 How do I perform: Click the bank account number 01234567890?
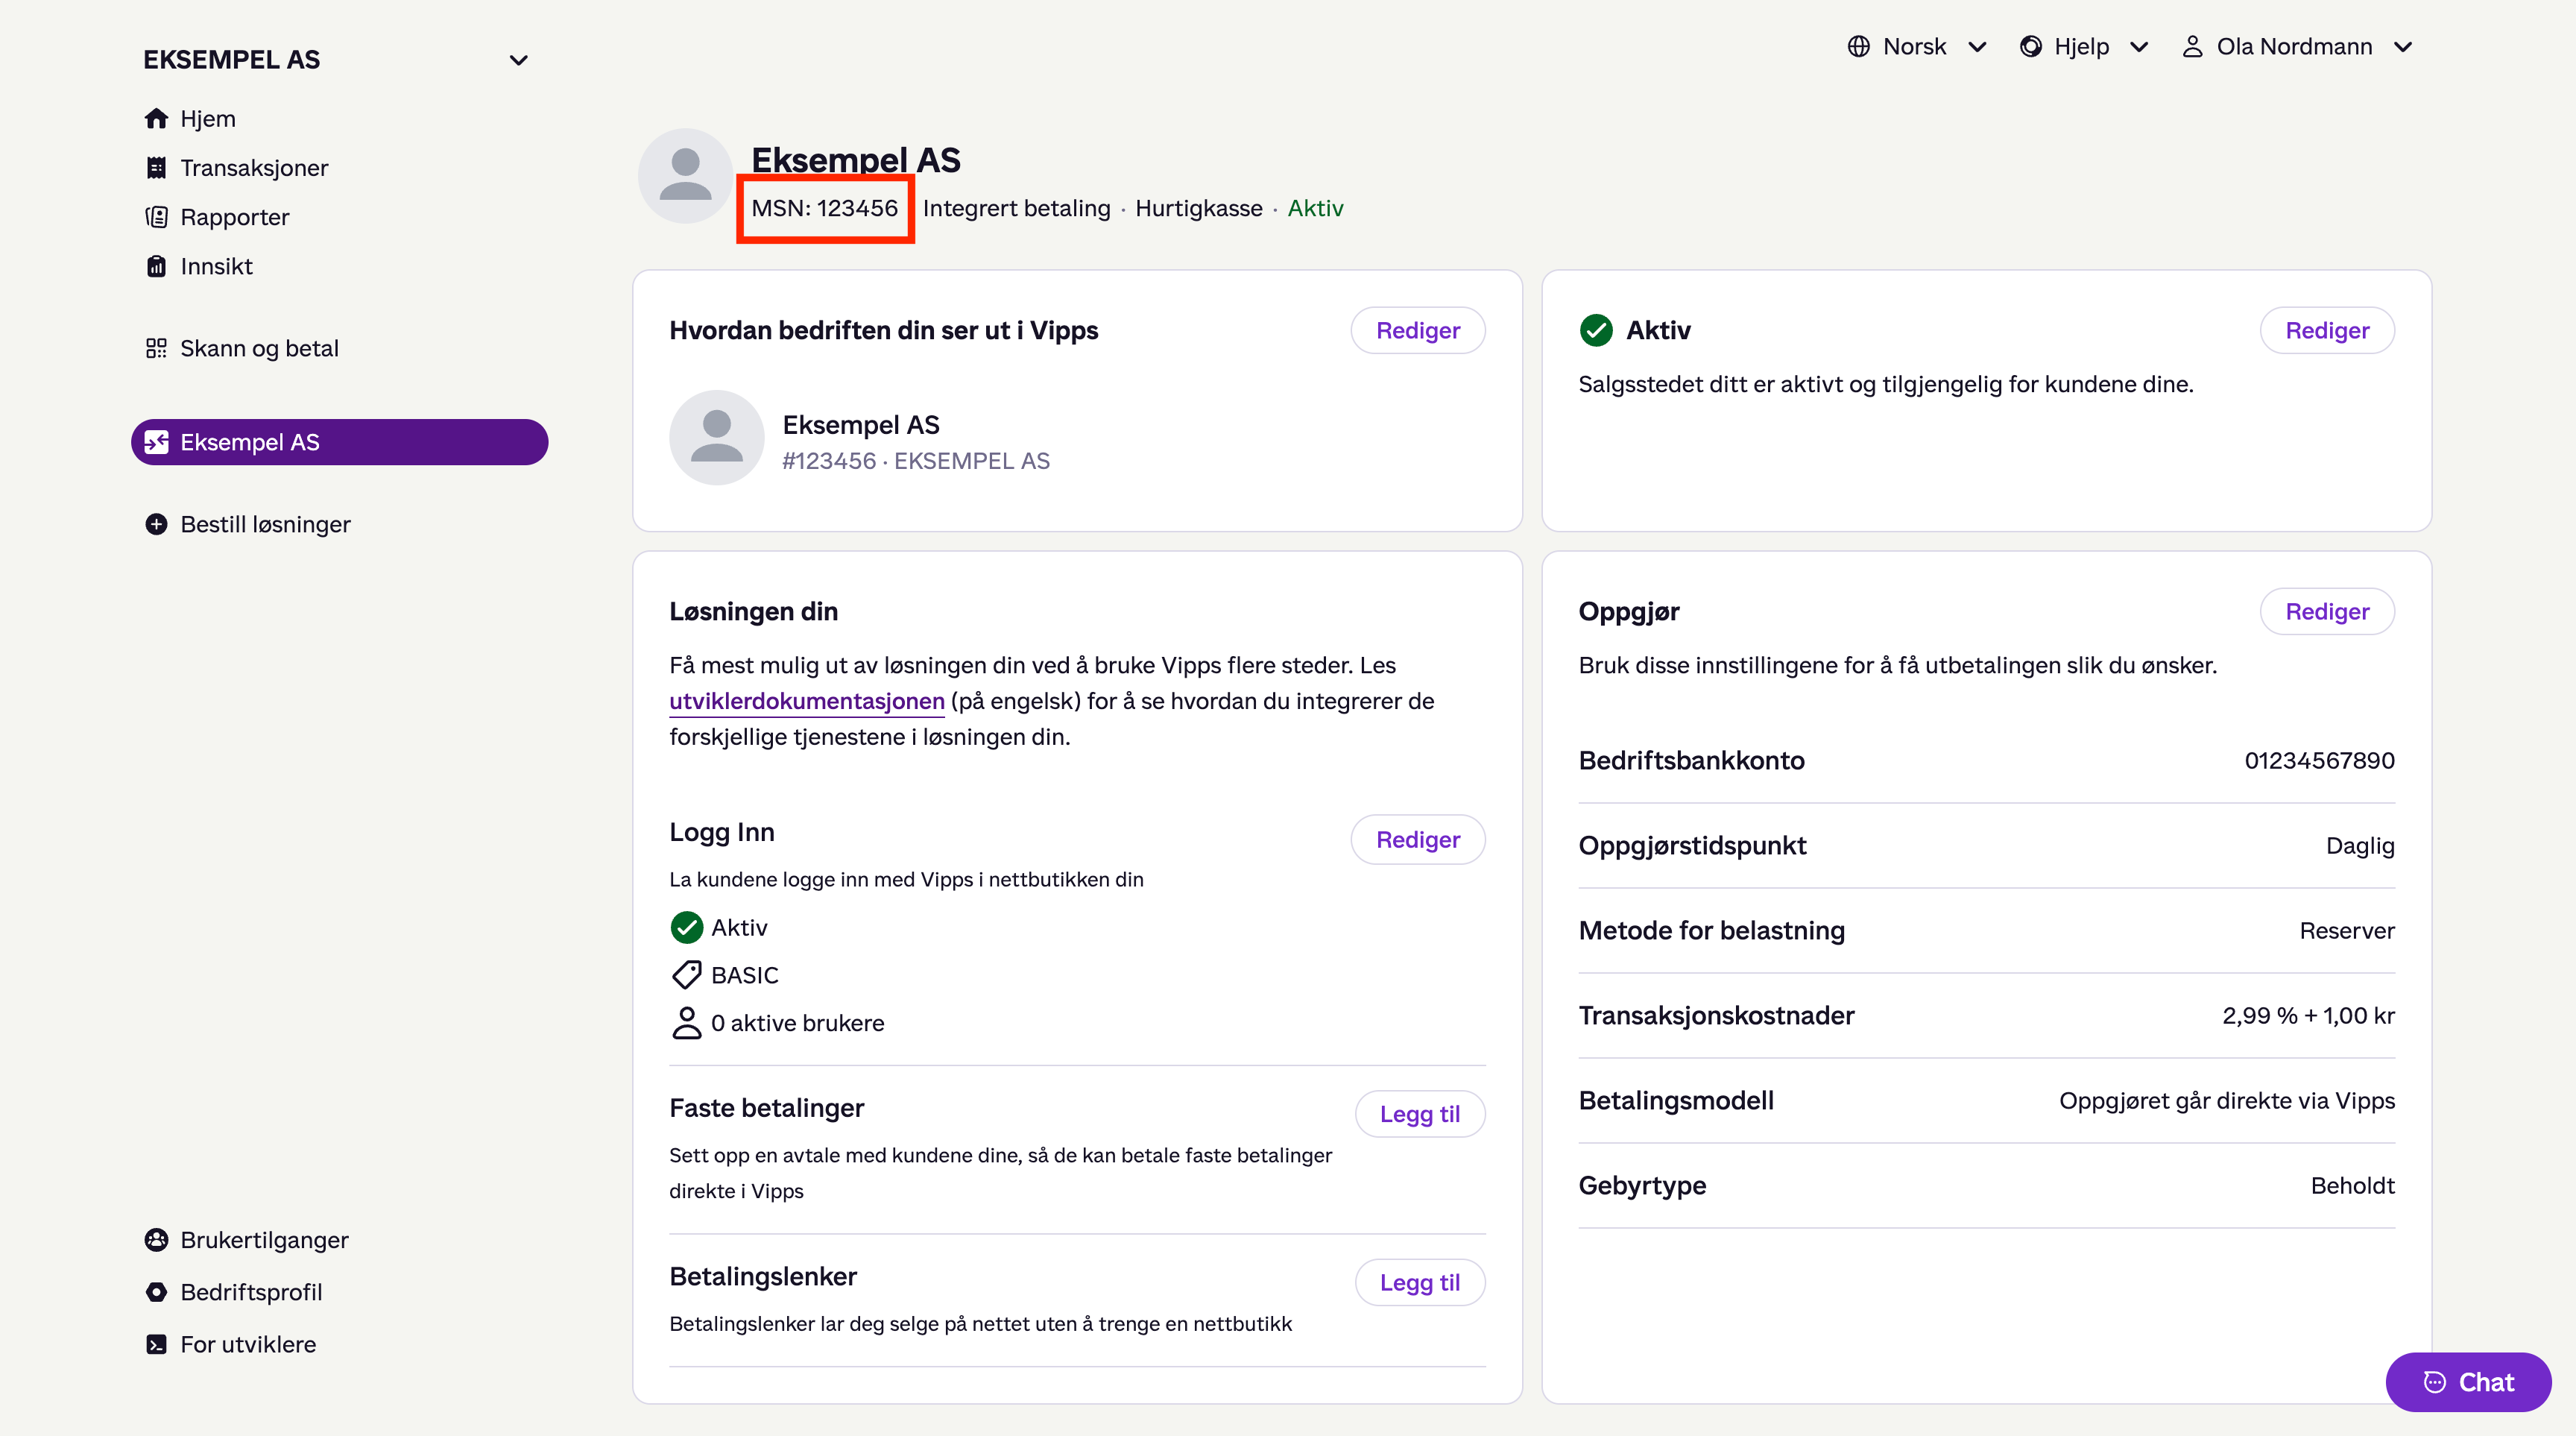pyautogui.click(x=2319, y=760)
